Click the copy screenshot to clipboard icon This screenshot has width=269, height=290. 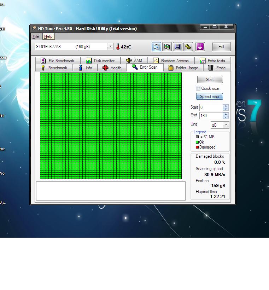coord(167,47)
